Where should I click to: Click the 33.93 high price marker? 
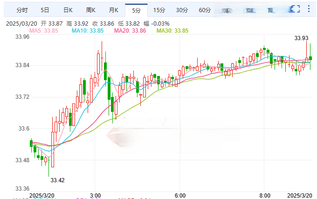[301, 38]
